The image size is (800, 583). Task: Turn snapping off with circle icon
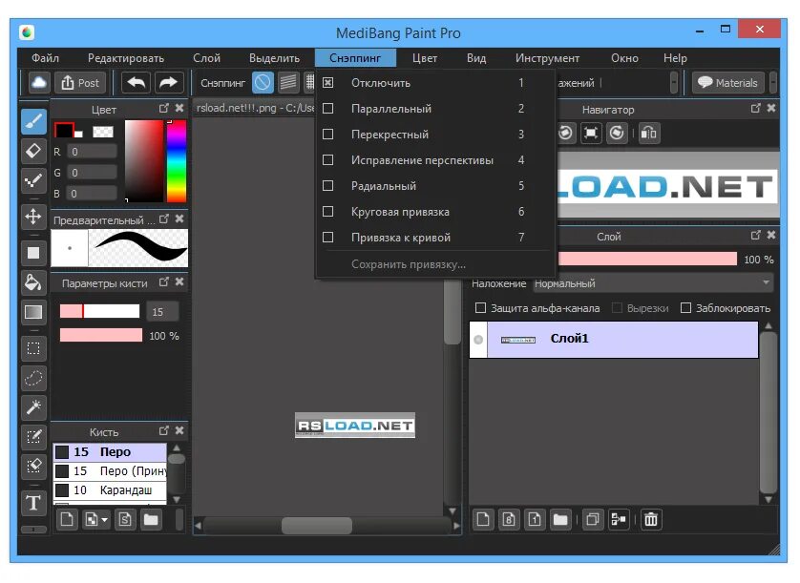(263, 83)
